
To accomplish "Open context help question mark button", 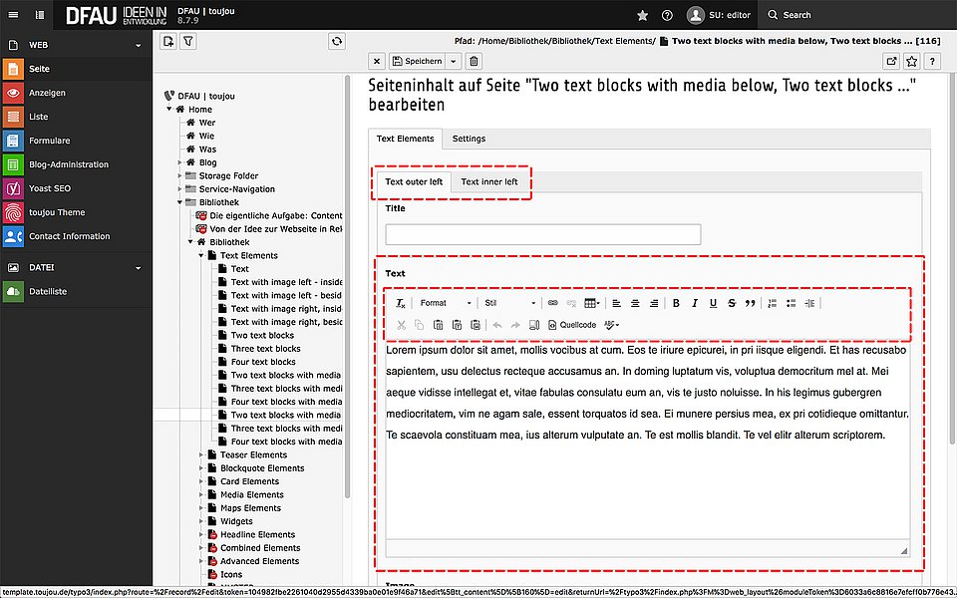I will 932,61.
